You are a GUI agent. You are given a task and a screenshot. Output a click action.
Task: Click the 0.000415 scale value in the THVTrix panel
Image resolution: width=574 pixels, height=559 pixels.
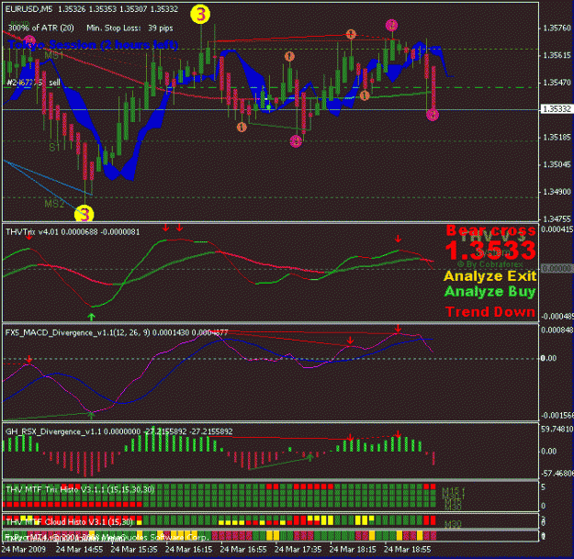pyautogui.click(x=557, y=229)
